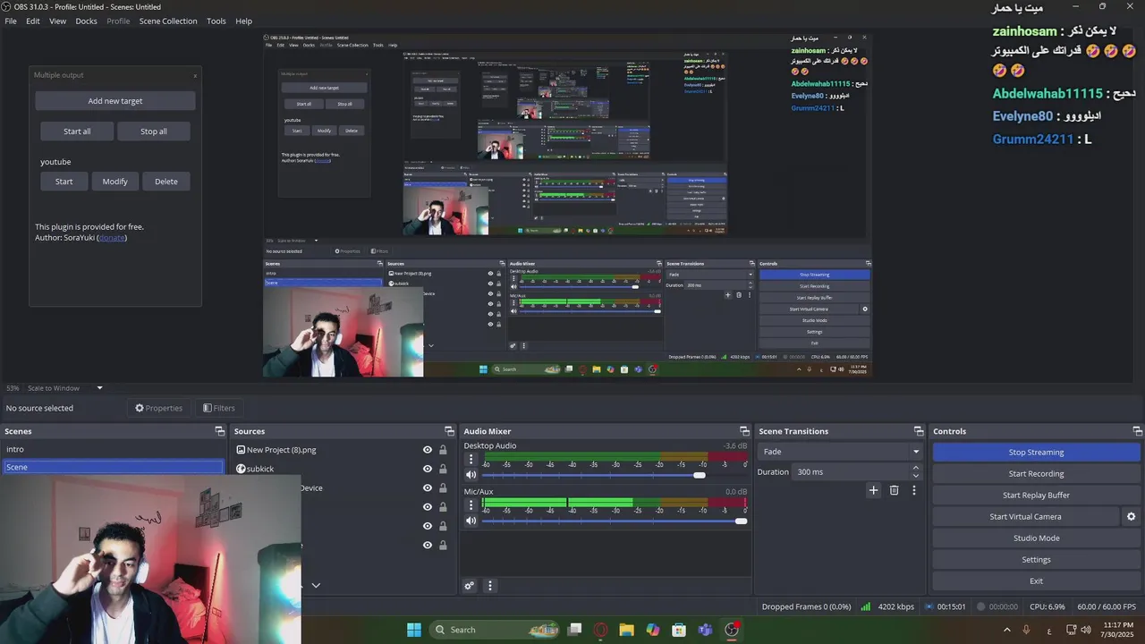Open the Scene Collection menu
Image resolution: width=1145 pixels, height=644 pixels.
[x=168, y=21]
